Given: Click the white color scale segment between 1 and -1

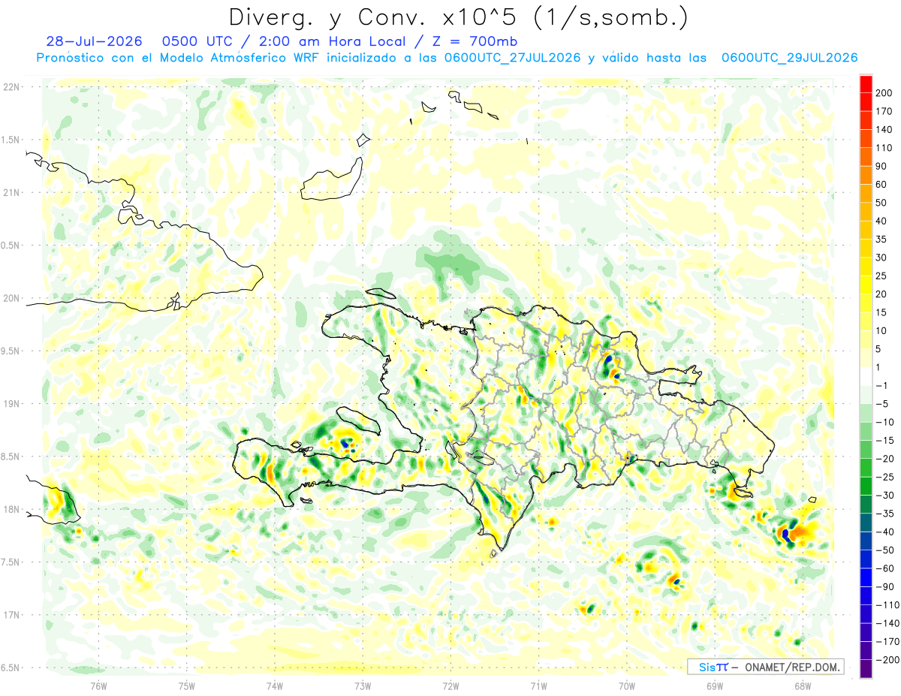Looking at the screenshot, I should [866, 376].
